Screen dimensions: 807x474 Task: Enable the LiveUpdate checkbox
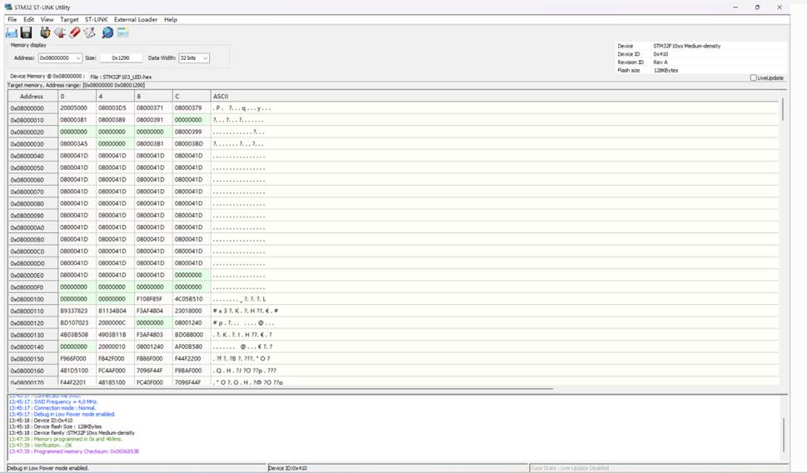coord(754,77)
